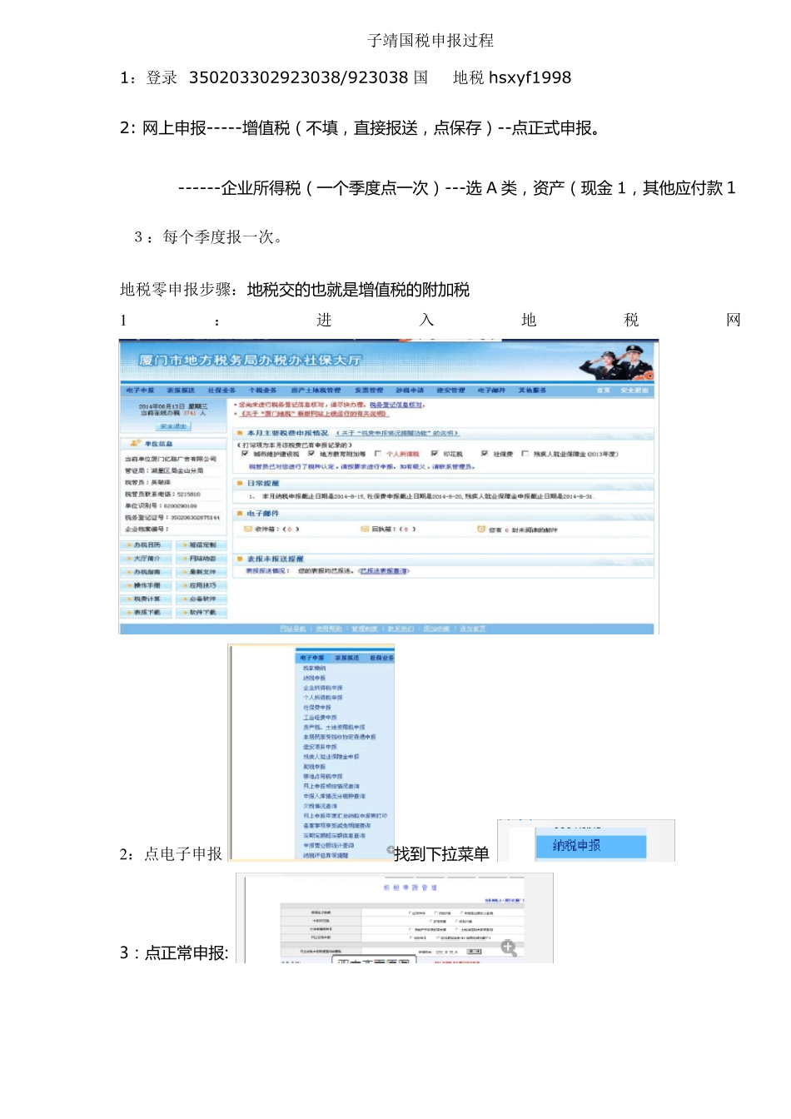Click the highlighted 纳税申报 menu entry
This screenshot has height=1119, width=791.
click(x=590, y=846)
